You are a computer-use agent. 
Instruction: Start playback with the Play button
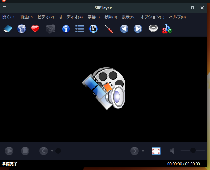point(9,151)
